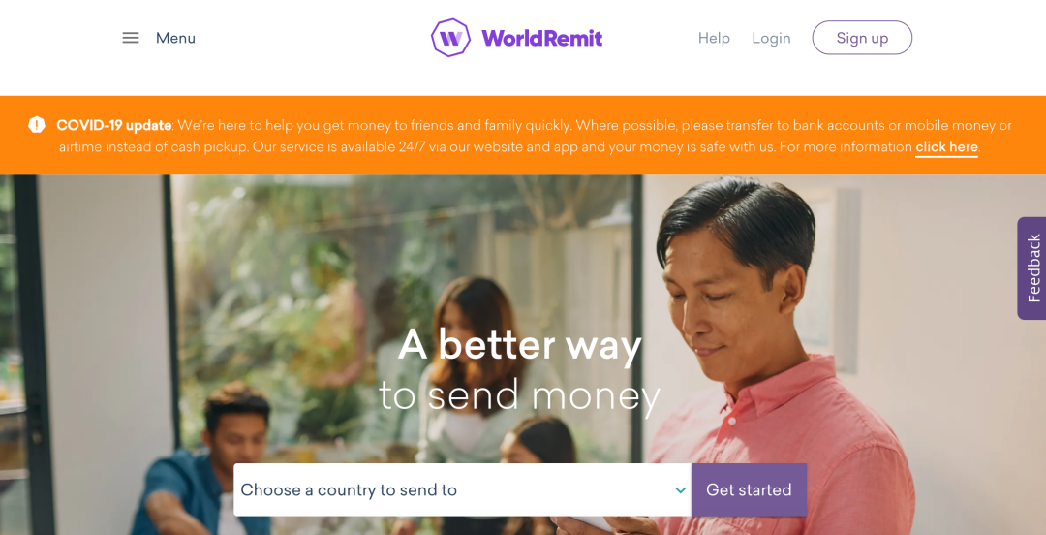The image size is (1046, 535).
Task: Click the COVID-19 alert exclamation icon
Action: (x=37, y=125)
